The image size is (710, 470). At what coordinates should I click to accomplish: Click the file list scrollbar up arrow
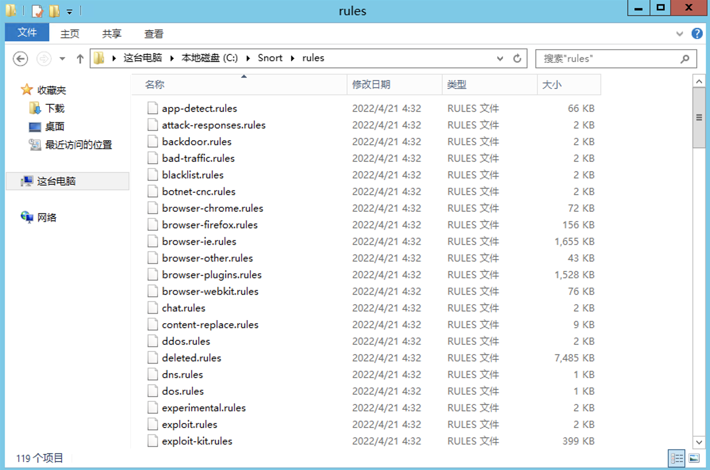[x=699, y=81]
